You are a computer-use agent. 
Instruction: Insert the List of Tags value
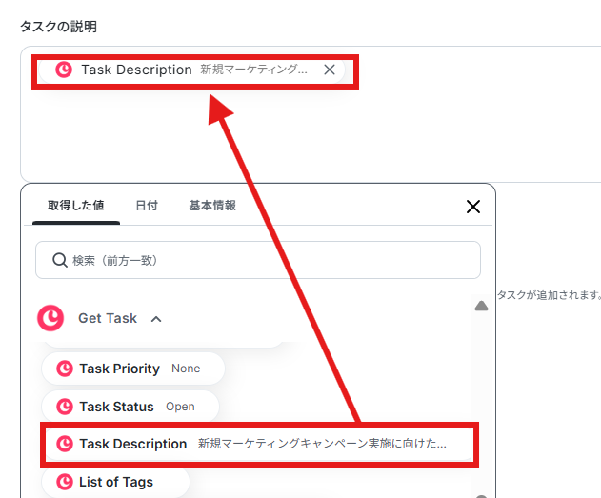click(x=116, y=482)
